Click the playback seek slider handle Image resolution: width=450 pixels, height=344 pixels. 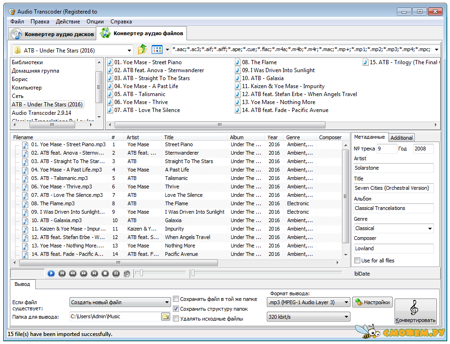193,273
